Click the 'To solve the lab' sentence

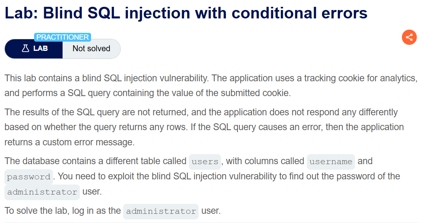point(112,211)
